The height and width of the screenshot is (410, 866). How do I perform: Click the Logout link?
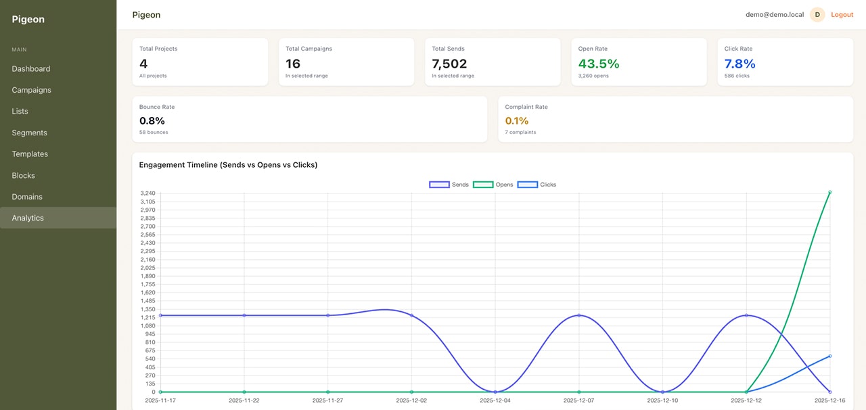842,14
